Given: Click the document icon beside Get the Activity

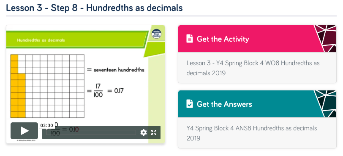Looking at the screenshot, I should 190,39.
